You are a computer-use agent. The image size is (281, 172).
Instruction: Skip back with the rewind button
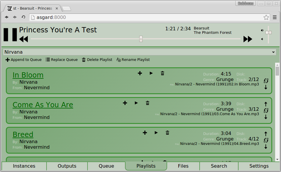click(x=23, y=39)
